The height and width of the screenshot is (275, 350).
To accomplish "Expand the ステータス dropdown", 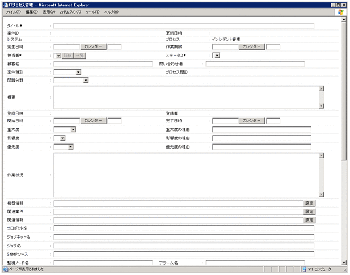I will coord(216,56).
